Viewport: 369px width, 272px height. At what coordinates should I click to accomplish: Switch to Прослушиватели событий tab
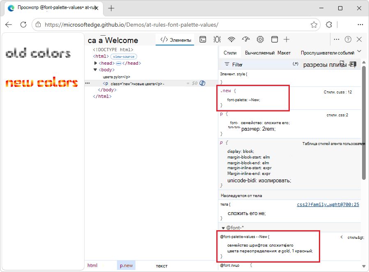[328, 53]
